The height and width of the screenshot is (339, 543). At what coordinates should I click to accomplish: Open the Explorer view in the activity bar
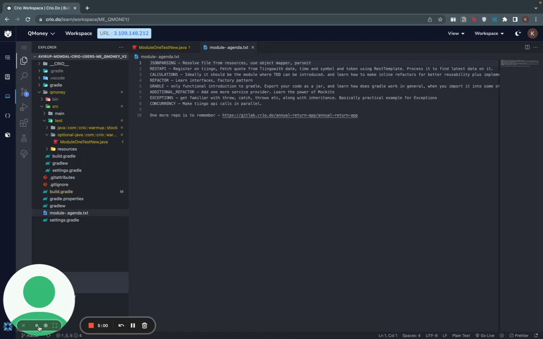[24, 61]
